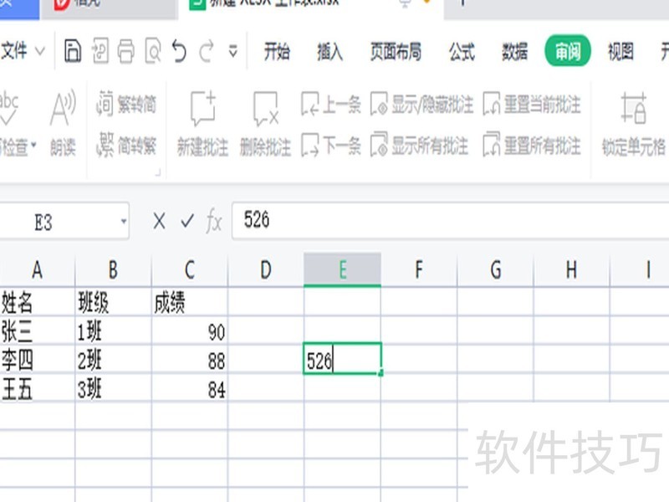
Task: Click the Save icon in quick access toolbar
Action: pyautogui.click(x=73, y=51)
